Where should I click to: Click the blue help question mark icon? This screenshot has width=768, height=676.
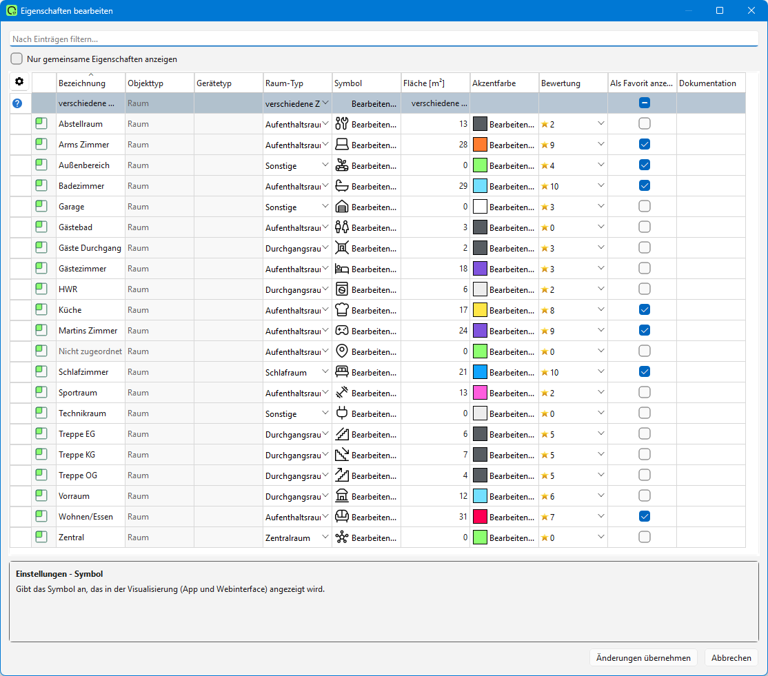coord(17,103)
